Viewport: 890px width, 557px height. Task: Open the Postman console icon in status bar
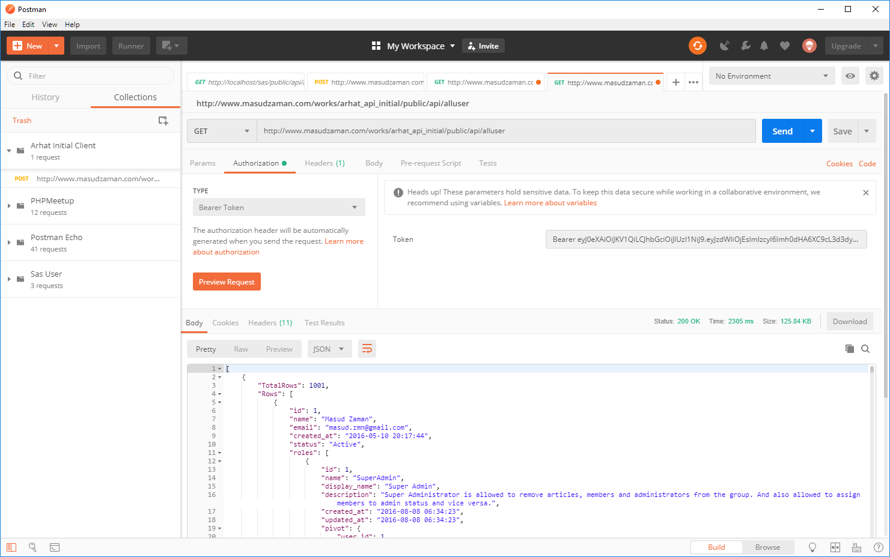click(55, 547)
